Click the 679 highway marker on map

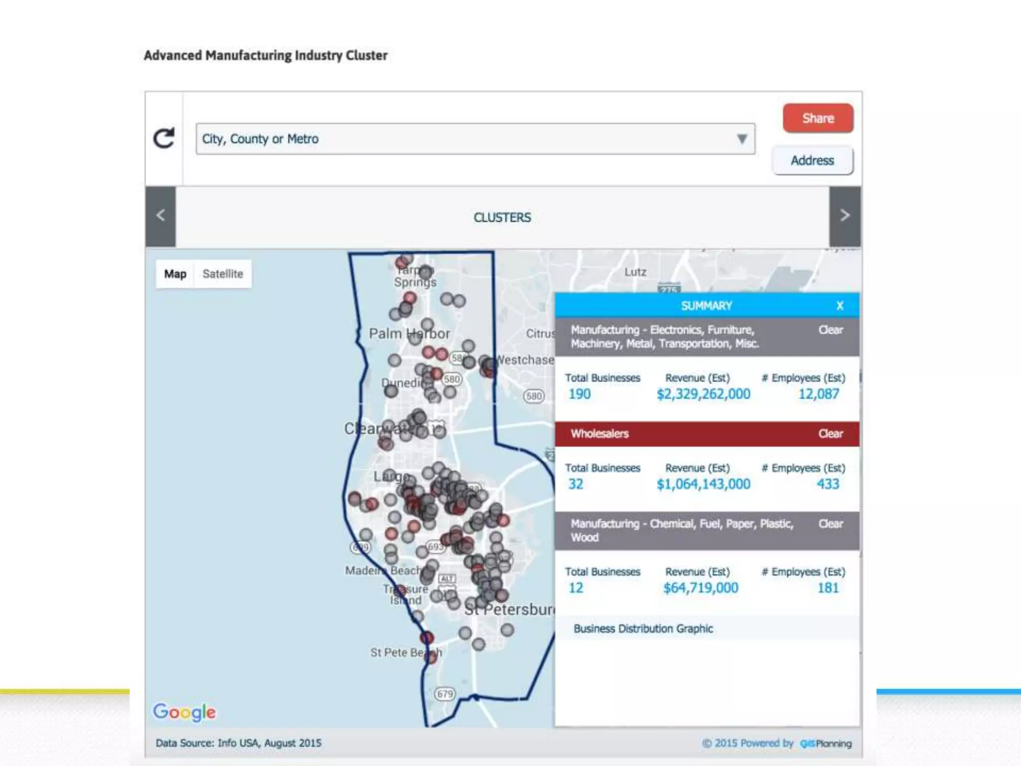[445, 694]
